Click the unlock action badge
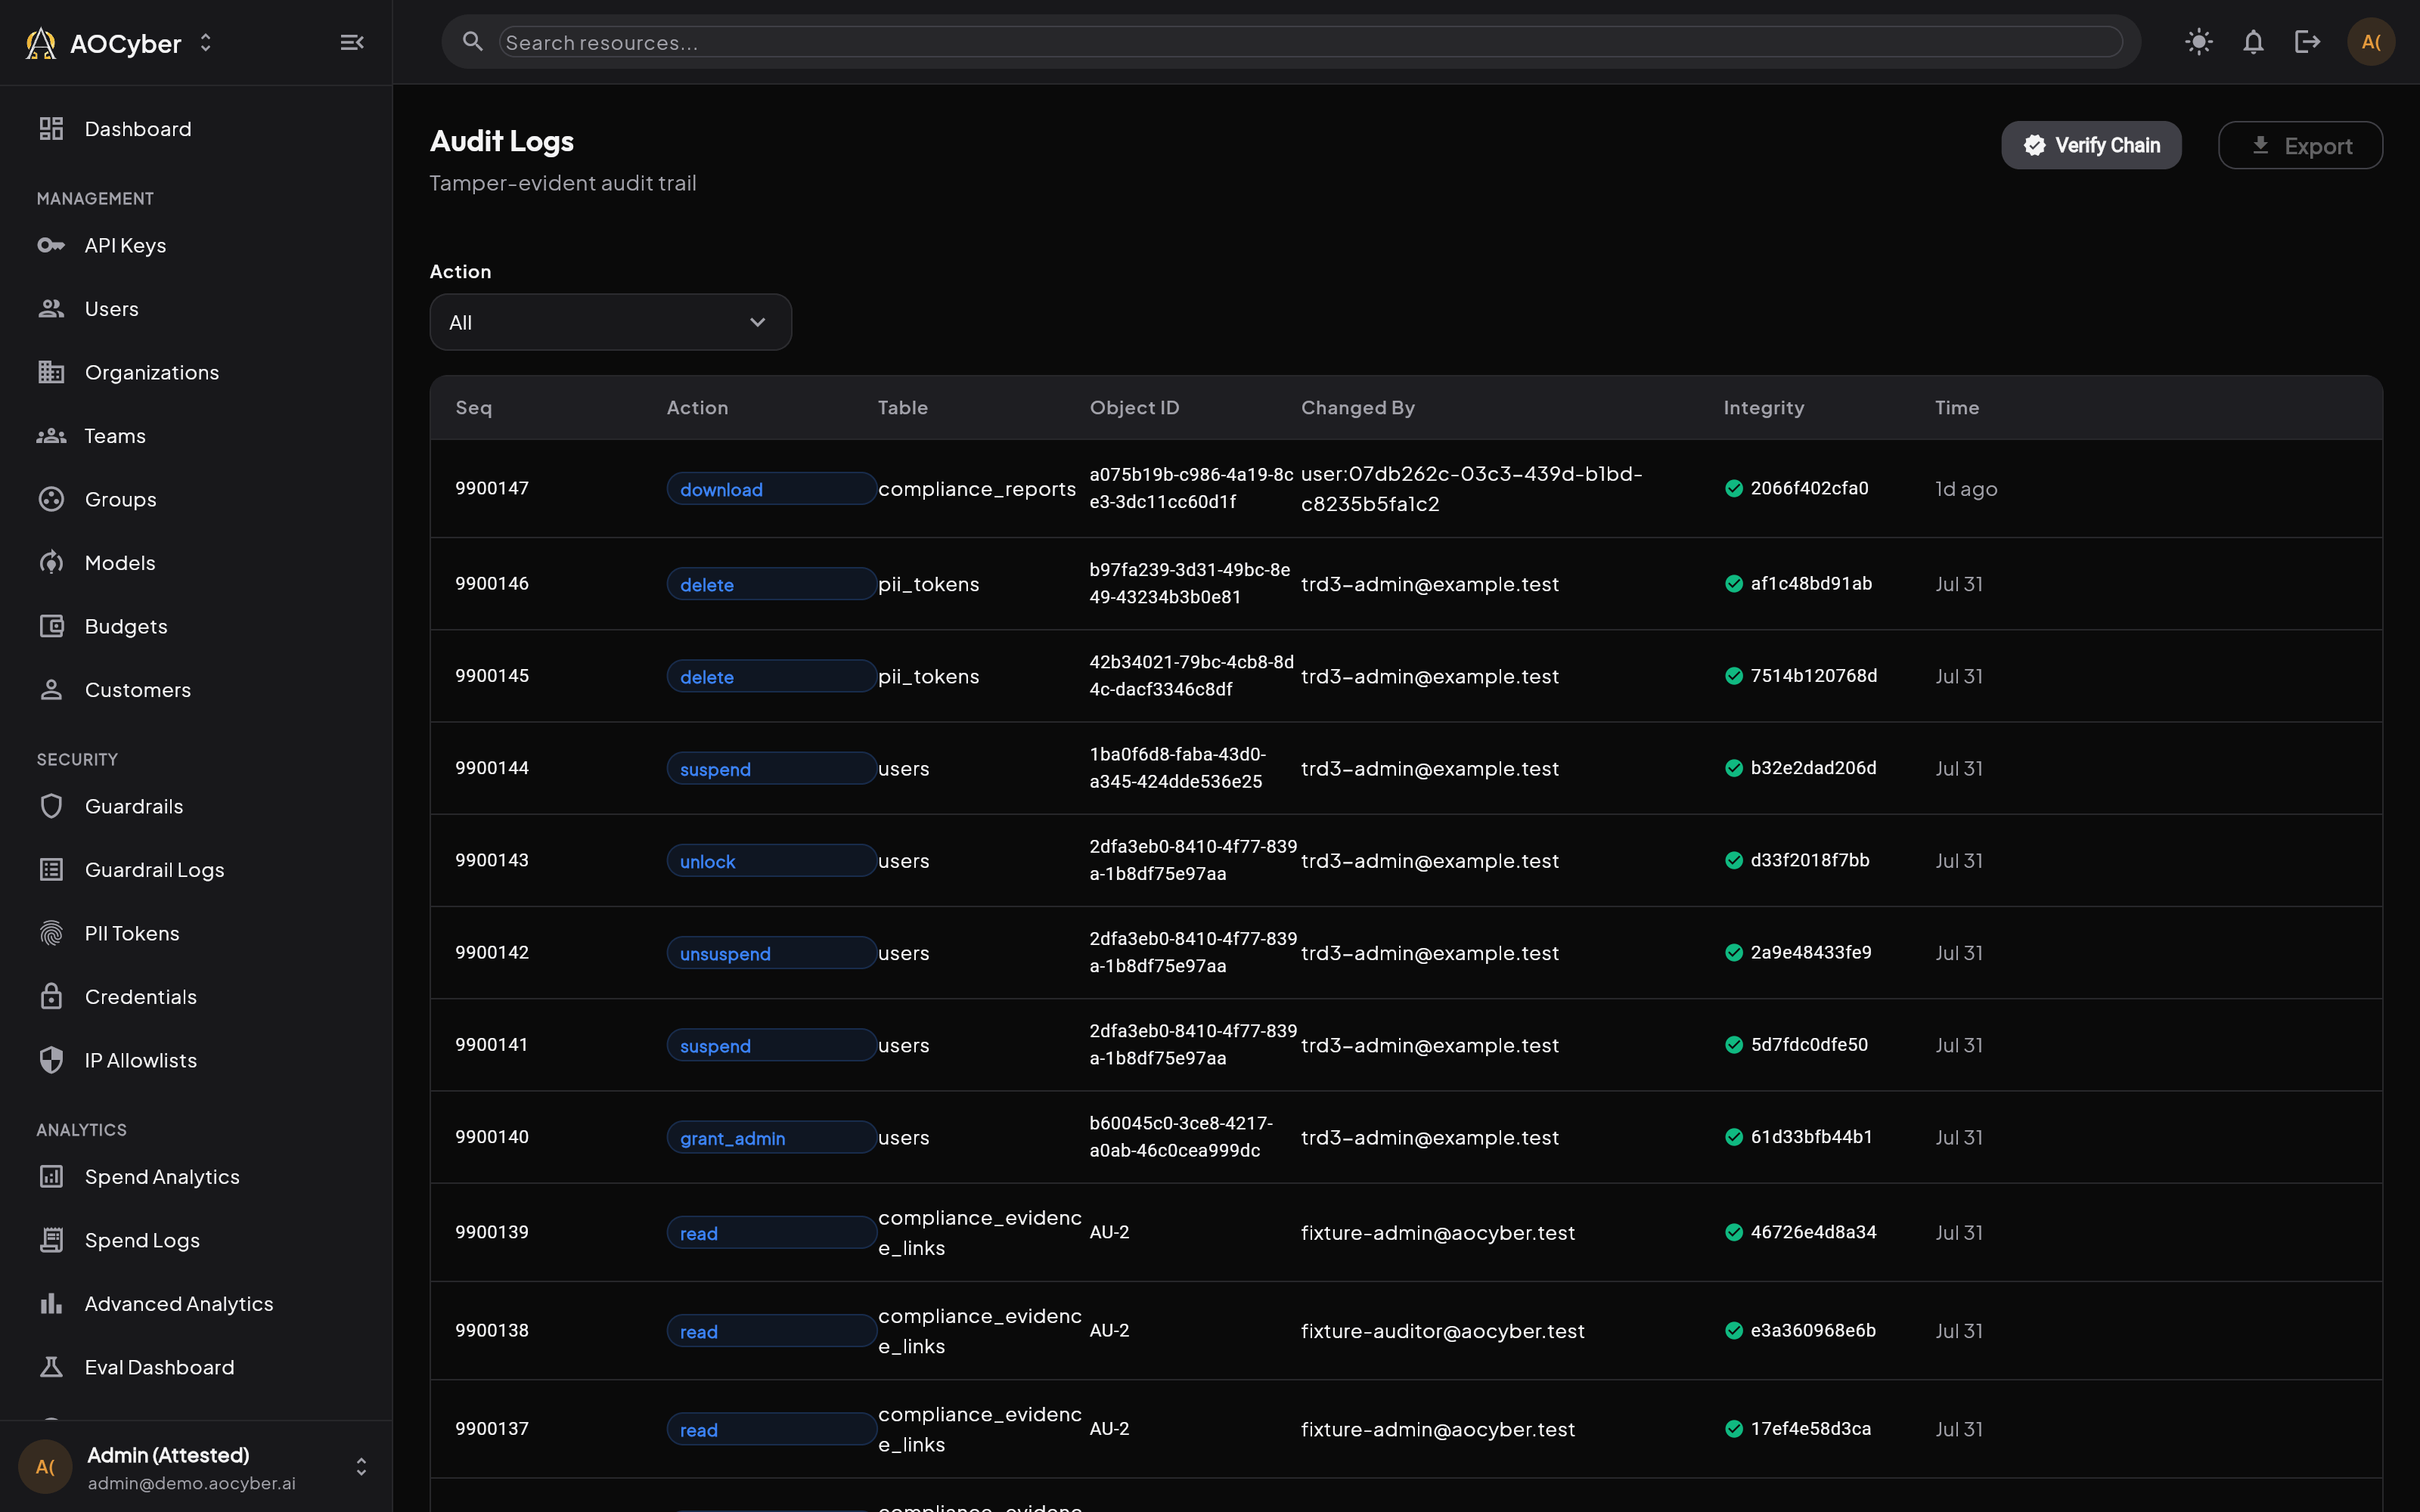Viewport: 2420px width, 1512px height. [771, 861]
